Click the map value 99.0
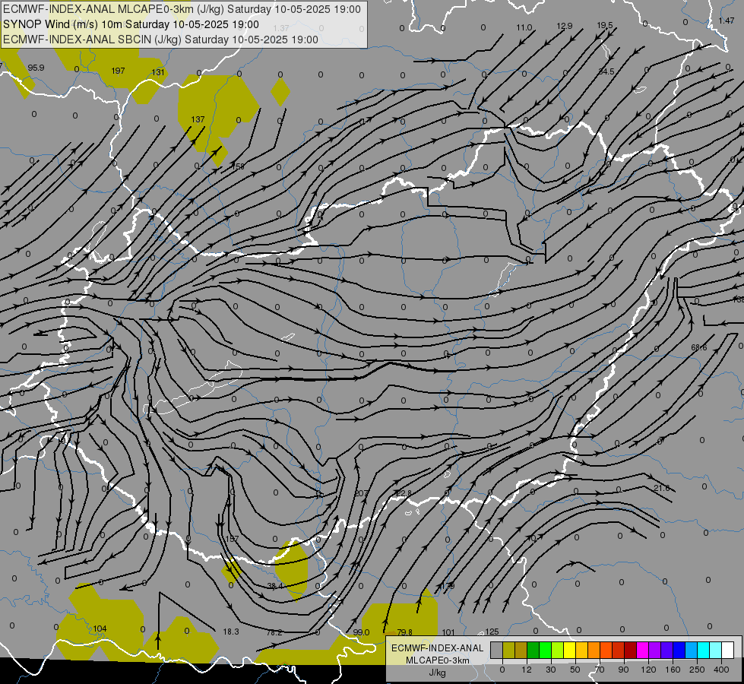This screenshot has height=684, width=744. pos(361,632)
